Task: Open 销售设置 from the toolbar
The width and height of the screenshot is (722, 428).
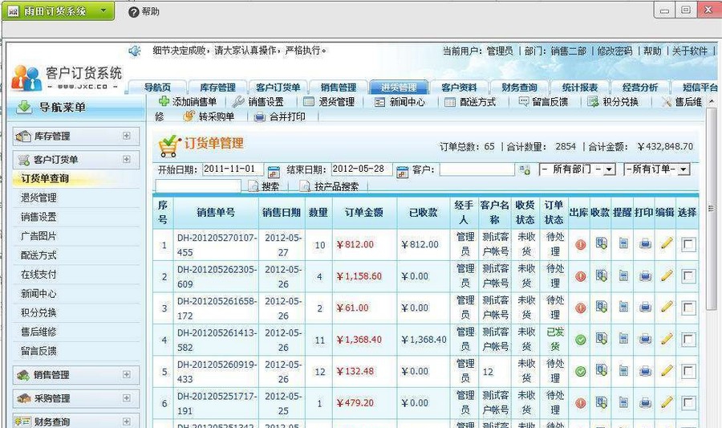Action: (258, 102)
